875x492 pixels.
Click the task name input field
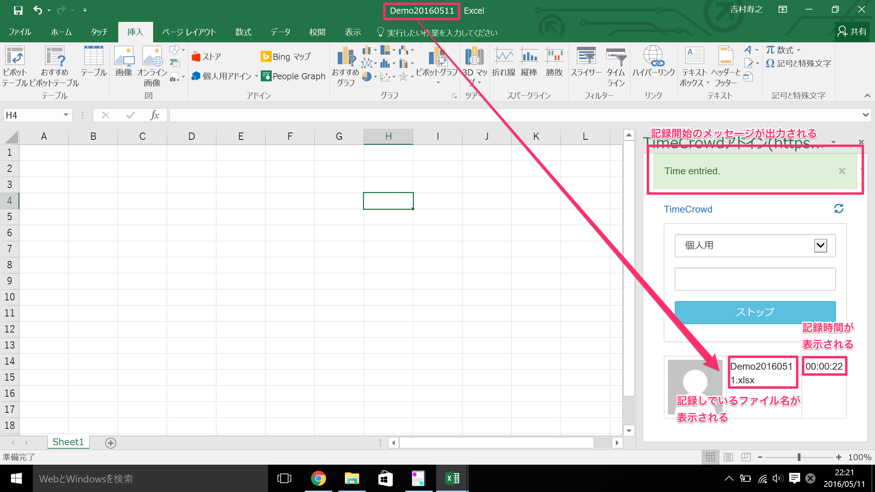click(755, 279)
